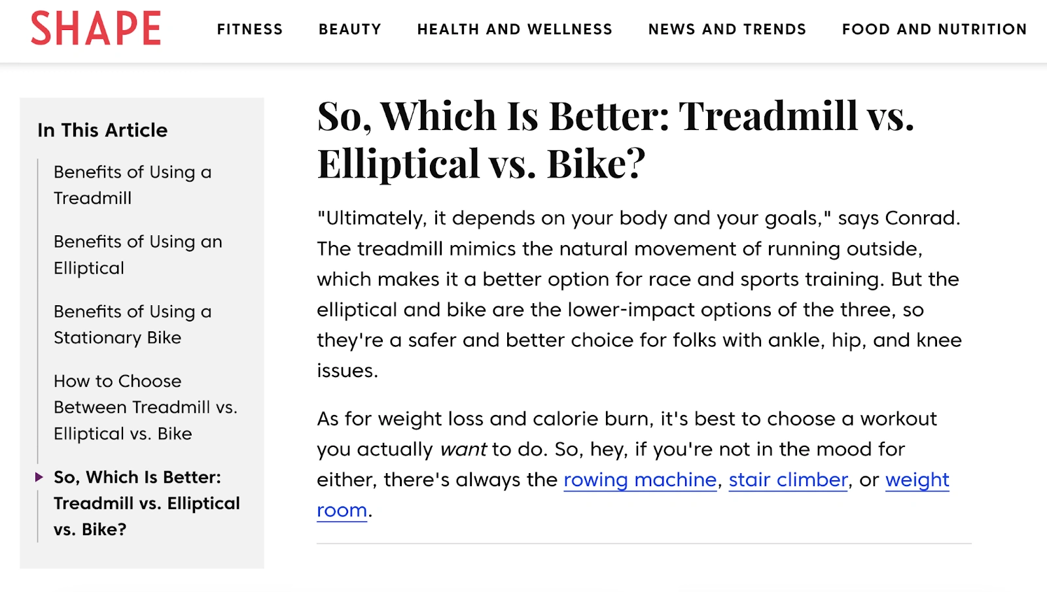Go to How to Choose Between section
Viewport: 1047px width, 592px height.
(x=145, y=407)
